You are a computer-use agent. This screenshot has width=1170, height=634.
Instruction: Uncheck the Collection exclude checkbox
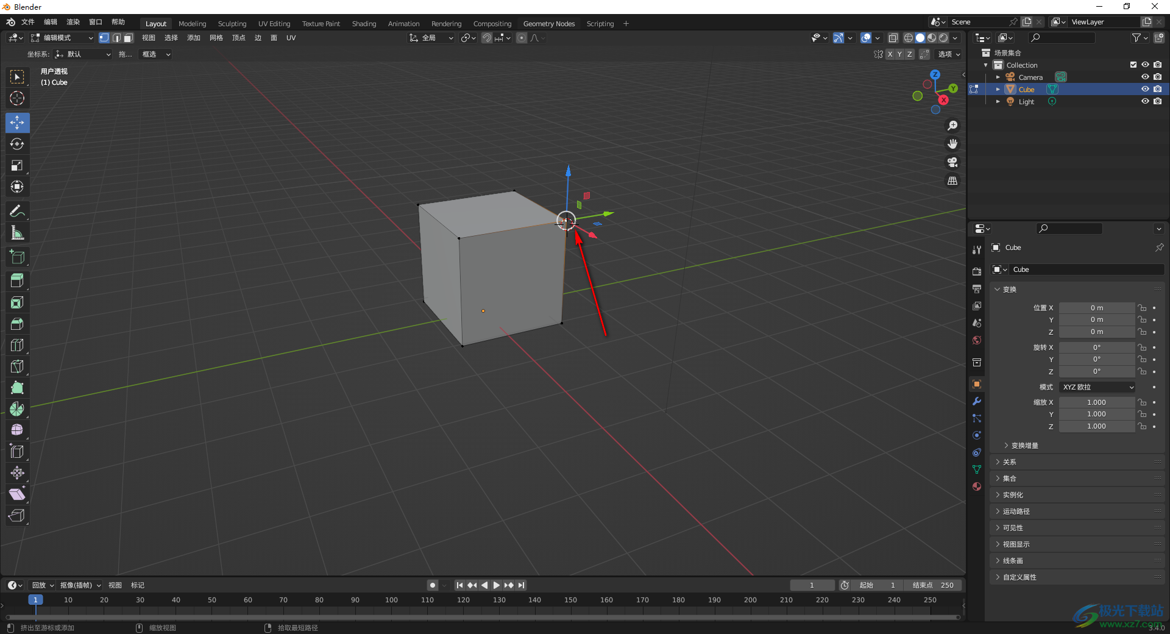[x=1133, y=65]
